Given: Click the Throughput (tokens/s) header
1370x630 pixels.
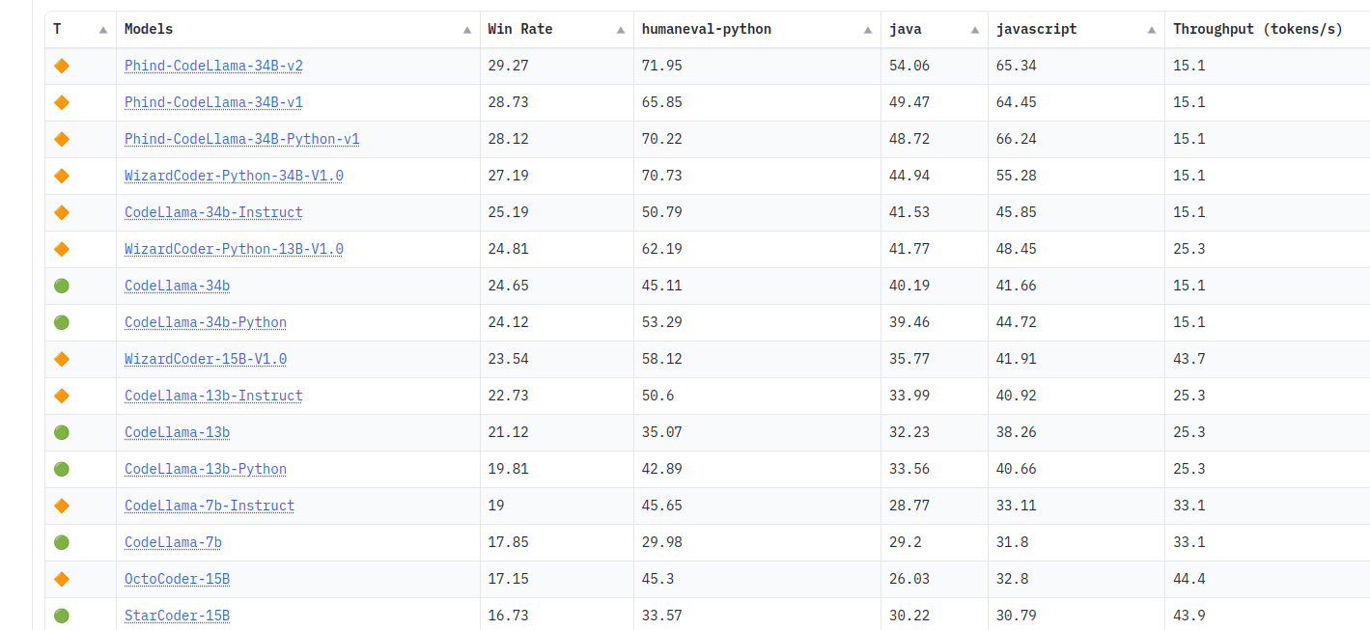Looking at the screenshot, I should [1258, 29].
